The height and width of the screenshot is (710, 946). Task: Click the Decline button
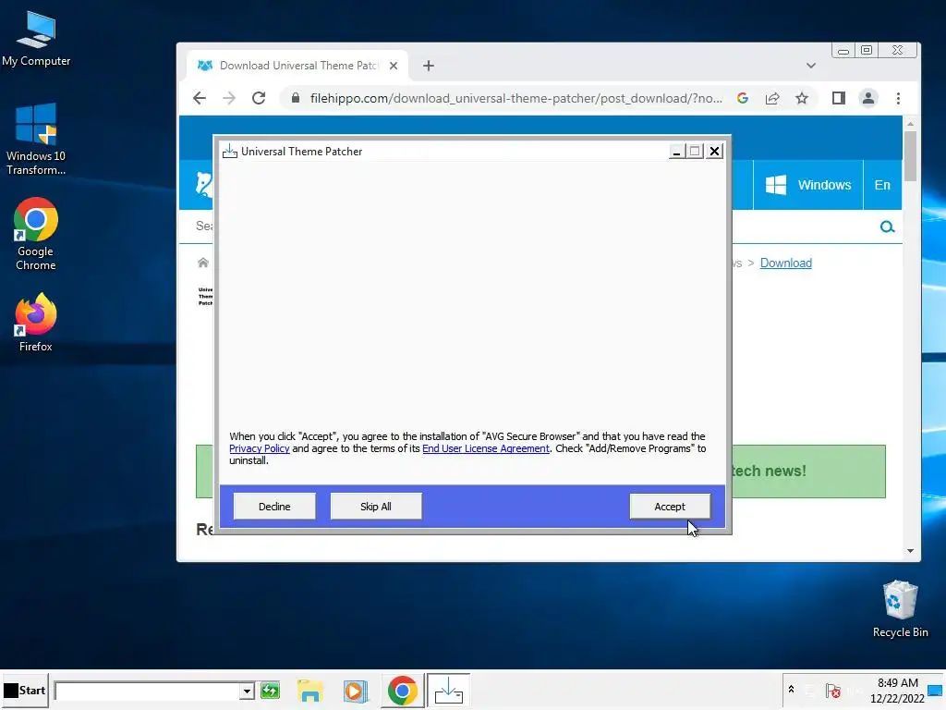click(x=274, y=506)
